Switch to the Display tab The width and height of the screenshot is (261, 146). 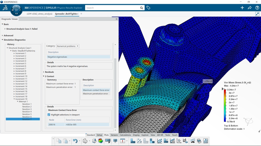click(x=136, y=135)
